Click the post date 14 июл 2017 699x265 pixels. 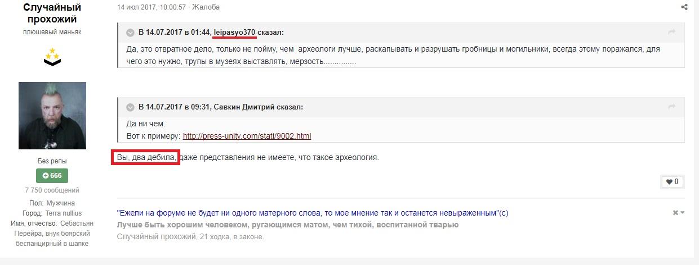(x=151, y=7)
